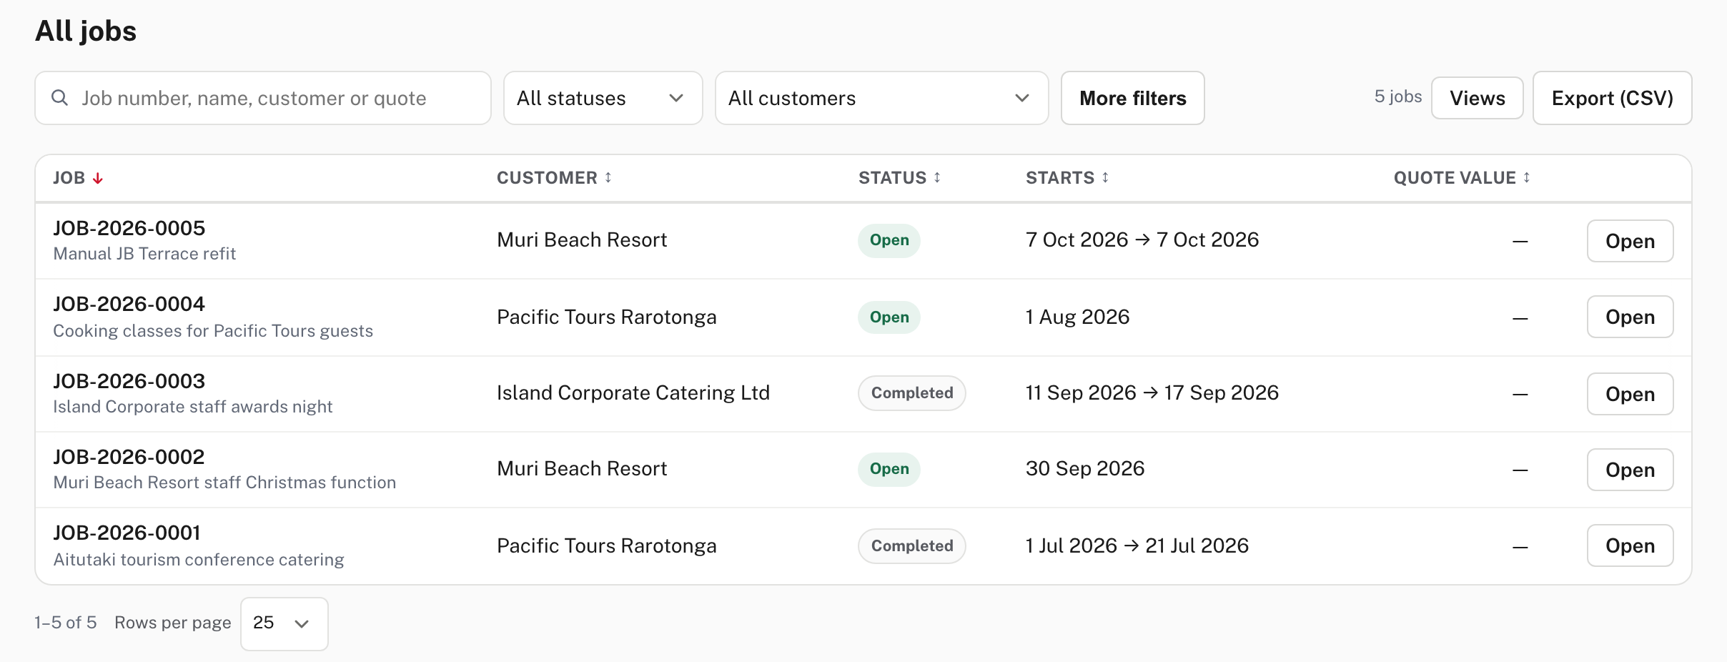Click Open status badge for JOB-2026-0002
The image size is (1727, 662).
point(889,469)
